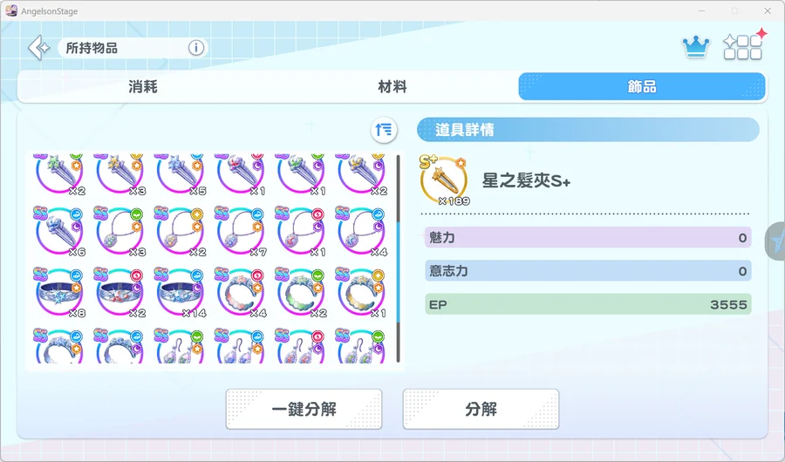
Task: Click the item list vertical scrollbar
Action: (x=398, y=258)
